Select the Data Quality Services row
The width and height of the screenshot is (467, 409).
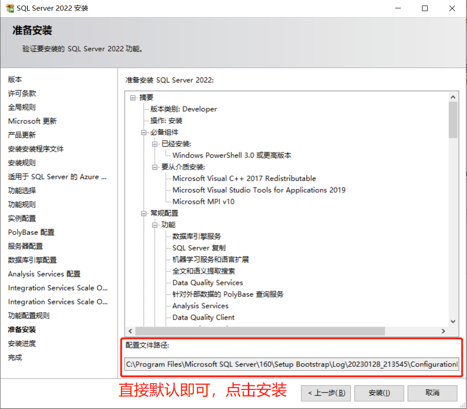208,283
